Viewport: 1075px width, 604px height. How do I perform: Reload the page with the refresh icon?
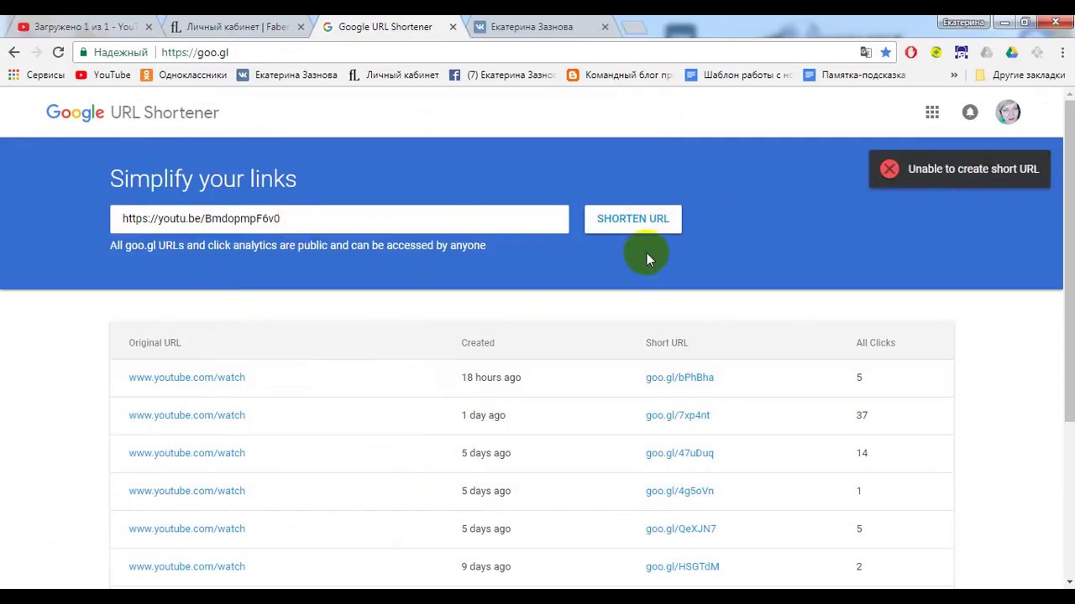tap(58, 52)
